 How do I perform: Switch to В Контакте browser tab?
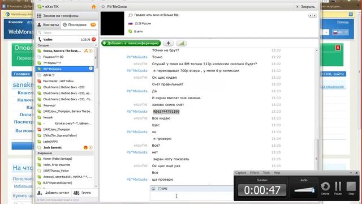click(18, 6)
